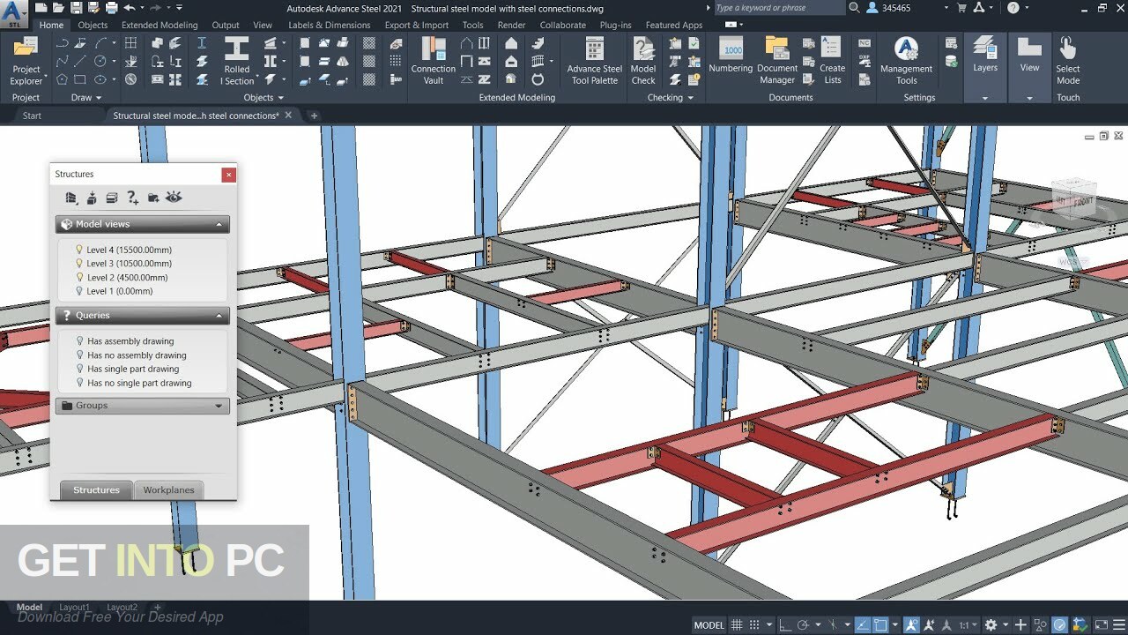Open Management Tools

[x=906, y=61]
